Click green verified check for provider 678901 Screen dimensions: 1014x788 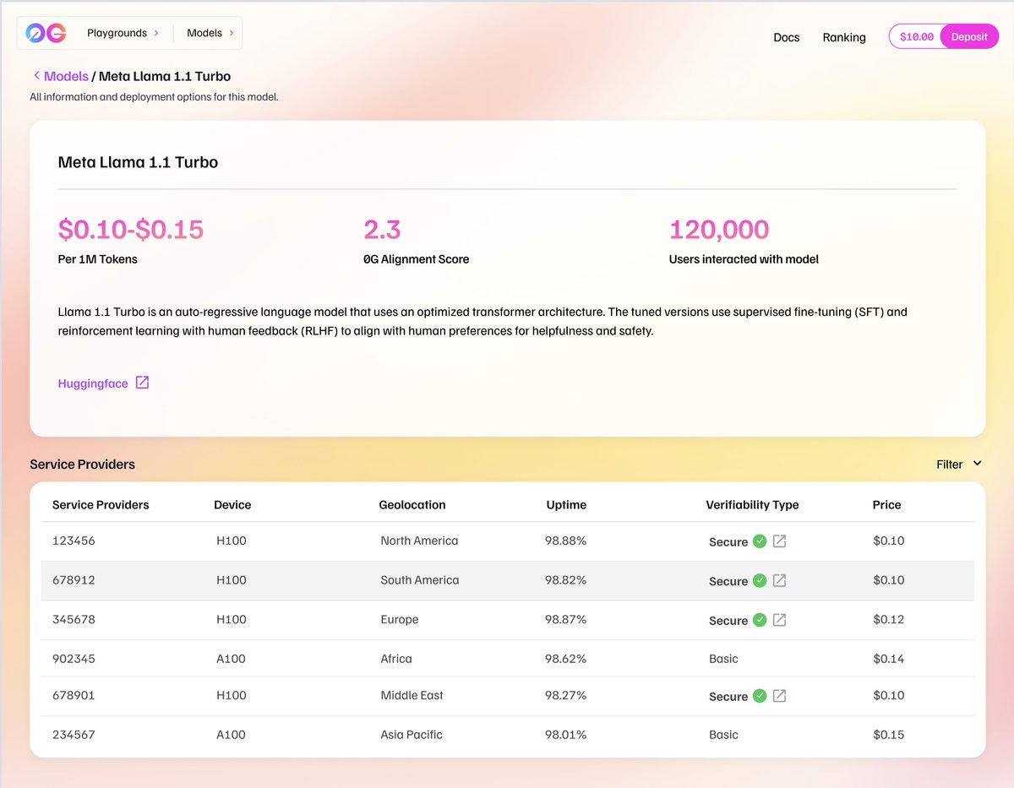(x=760, y=696)
